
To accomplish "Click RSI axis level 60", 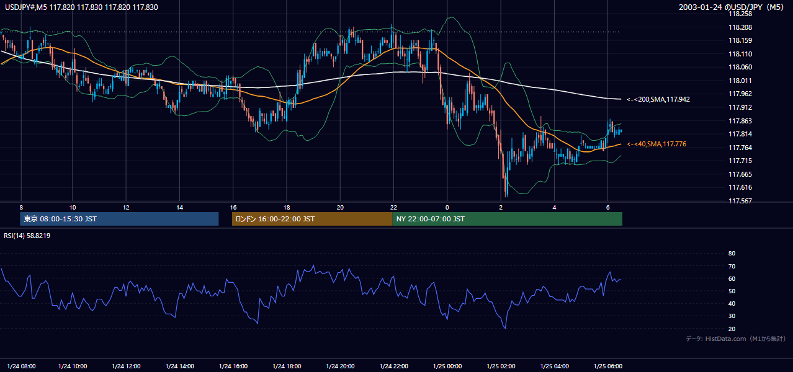I will [732, 278].
